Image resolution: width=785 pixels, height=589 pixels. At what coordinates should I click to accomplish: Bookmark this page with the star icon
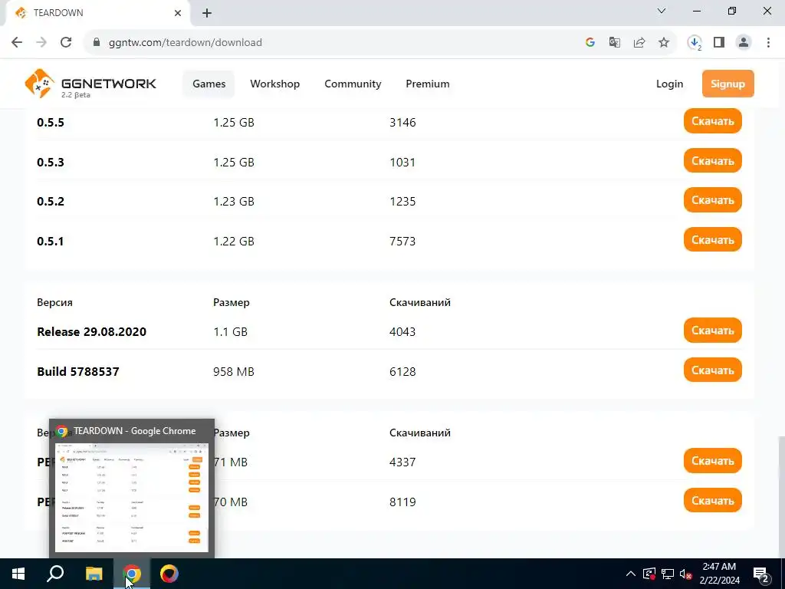[664, 43]
